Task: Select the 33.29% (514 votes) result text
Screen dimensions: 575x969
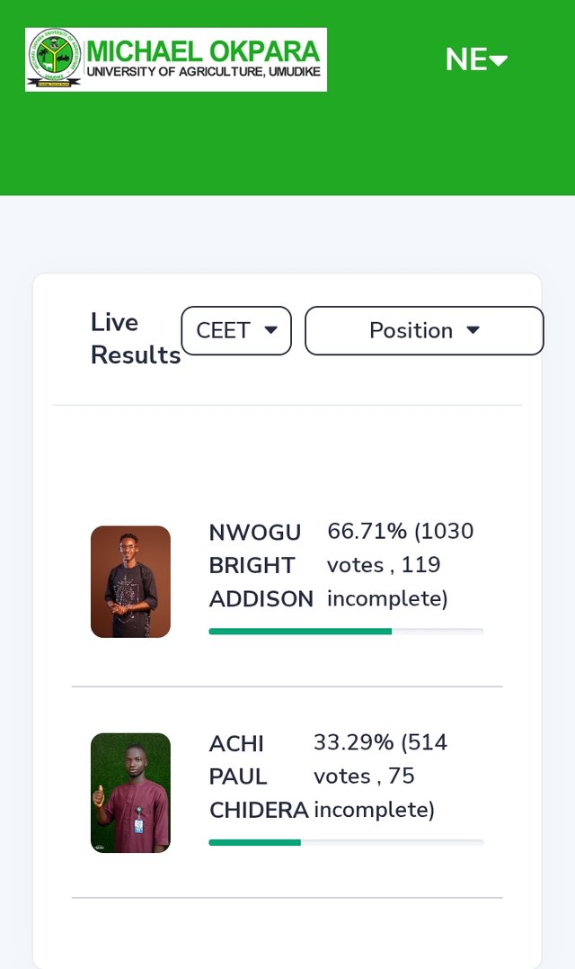Action: [x=381, y=776]
